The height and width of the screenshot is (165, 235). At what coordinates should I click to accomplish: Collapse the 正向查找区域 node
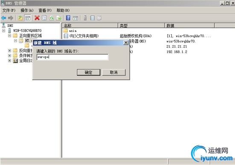coord(9,36)
